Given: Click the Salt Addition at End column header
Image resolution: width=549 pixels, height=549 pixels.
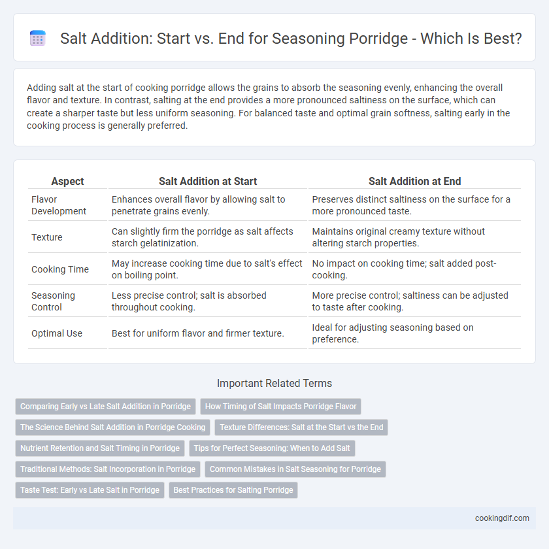Looking at the screenshot, I should click(x=414, y=181).
